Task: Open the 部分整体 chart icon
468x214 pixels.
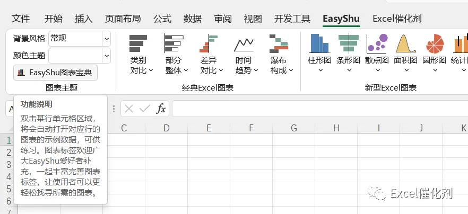Action: [x=174, y=43]
